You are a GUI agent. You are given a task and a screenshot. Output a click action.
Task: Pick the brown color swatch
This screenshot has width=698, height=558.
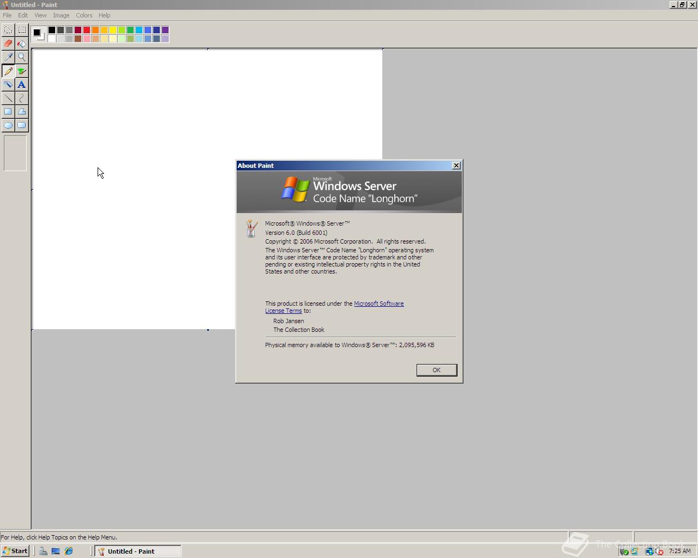(78, 39)
